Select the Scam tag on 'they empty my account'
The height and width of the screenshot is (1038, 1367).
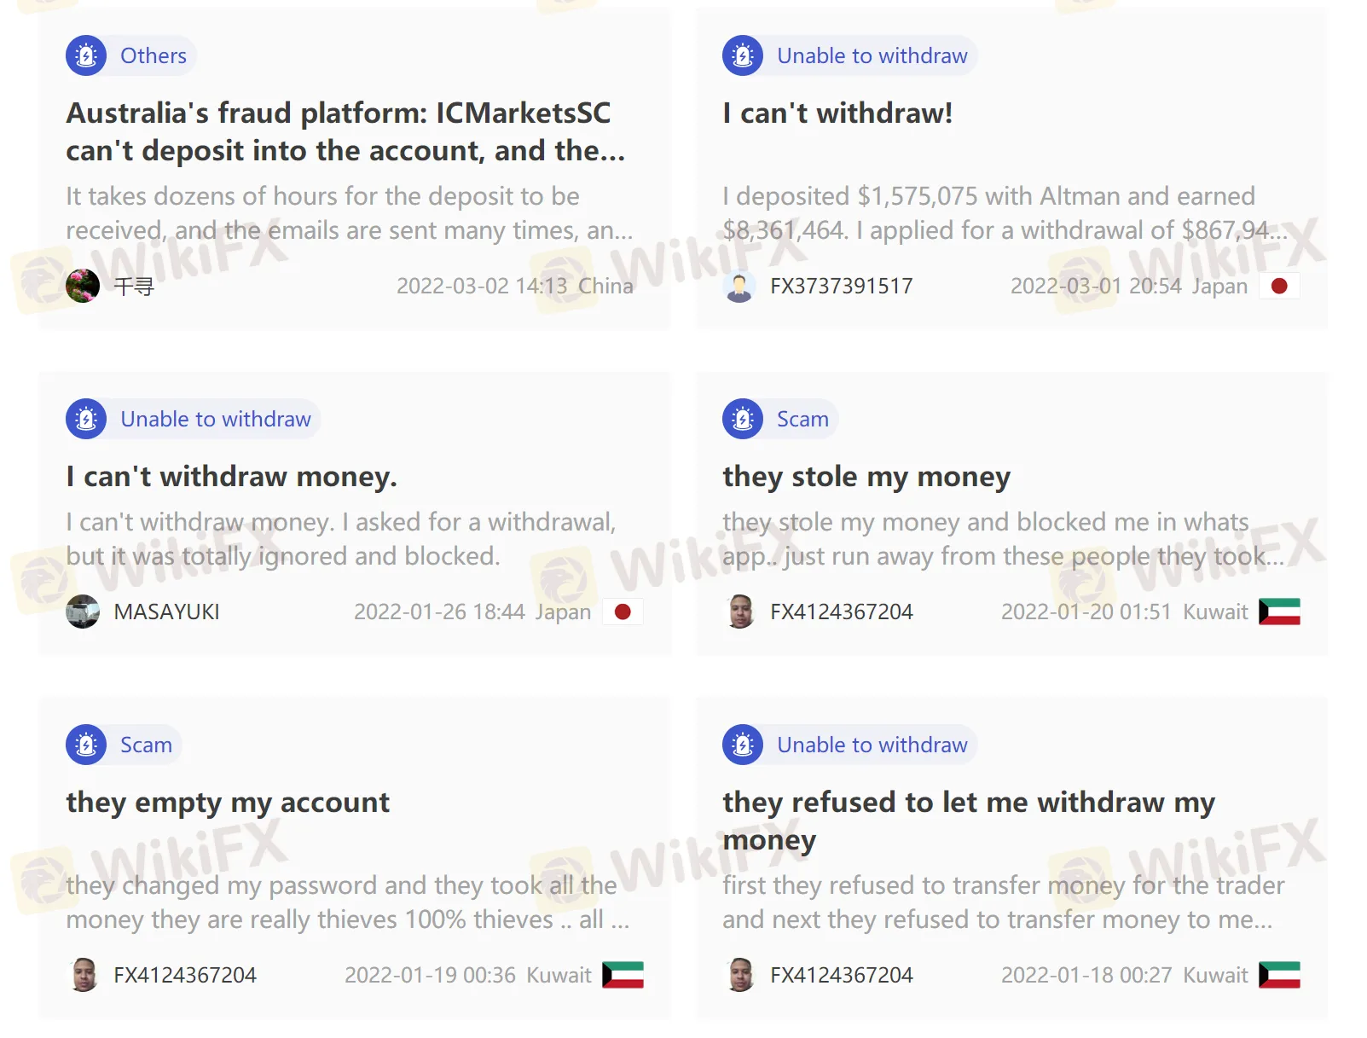tap(146, 745)
